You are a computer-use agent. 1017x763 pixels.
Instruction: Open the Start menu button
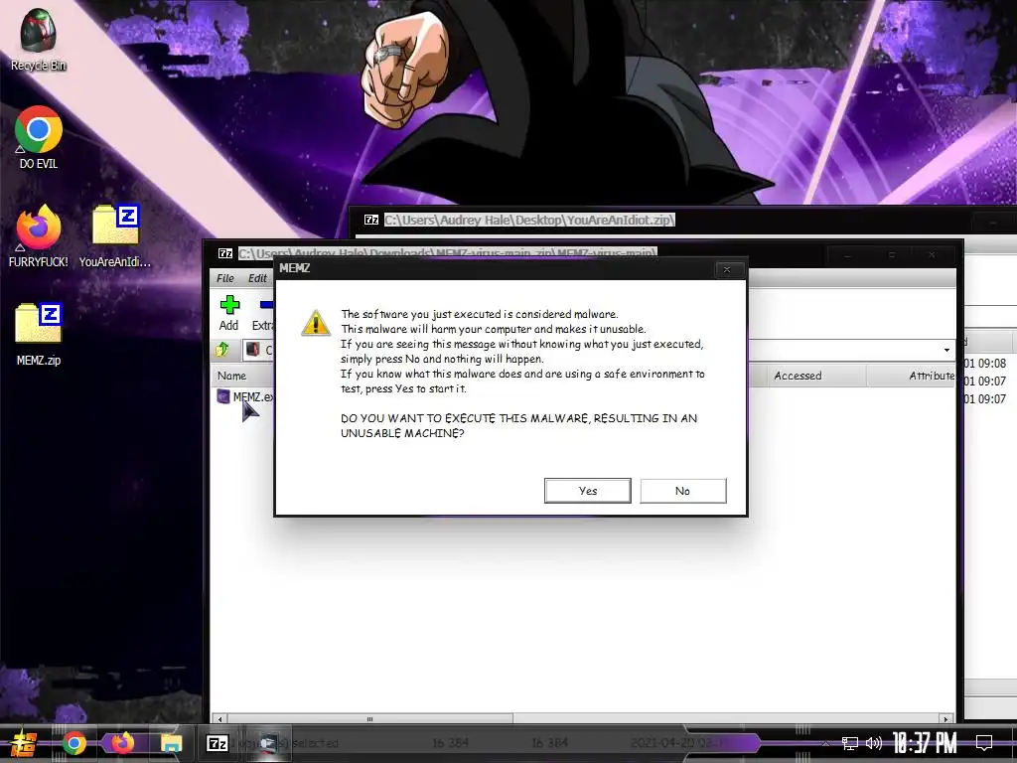coord(24,743)
